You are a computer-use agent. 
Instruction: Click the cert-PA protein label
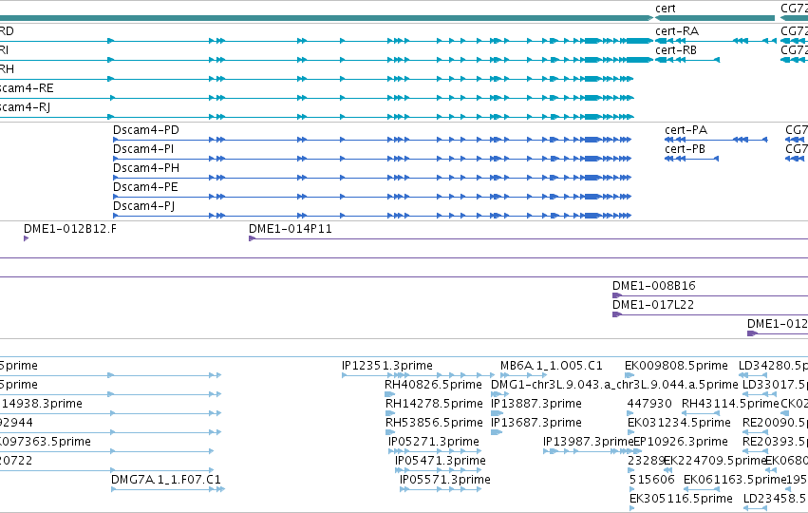[686, 130]
